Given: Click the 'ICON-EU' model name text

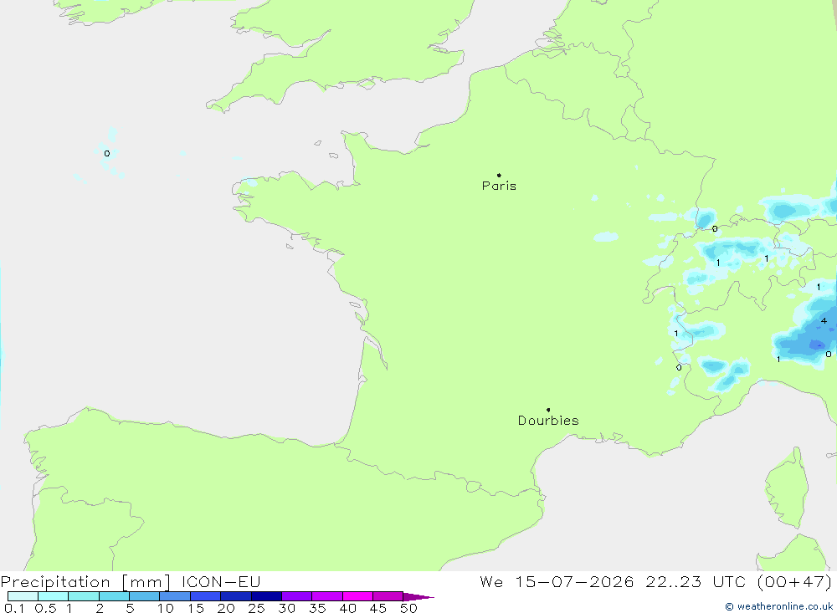Looking at the screenshot, I should pyautogui.click(x=221, y=581).
